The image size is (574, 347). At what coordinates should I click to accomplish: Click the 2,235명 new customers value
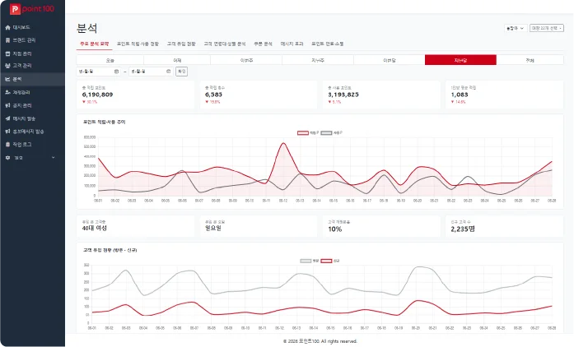463,229
